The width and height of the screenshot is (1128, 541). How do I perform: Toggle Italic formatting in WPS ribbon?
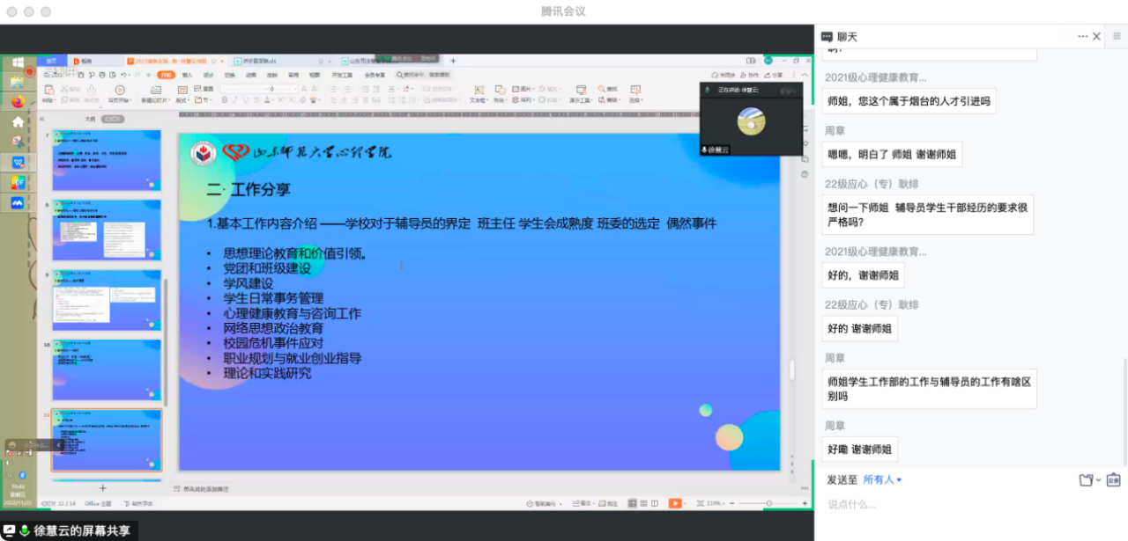[x=235, y=100]
